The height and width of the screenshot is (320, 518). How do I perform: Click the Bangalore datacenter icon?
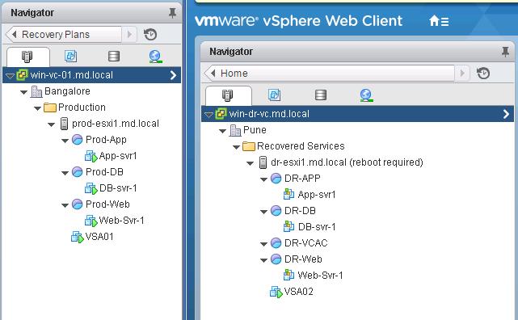click(x=36, y=91)
